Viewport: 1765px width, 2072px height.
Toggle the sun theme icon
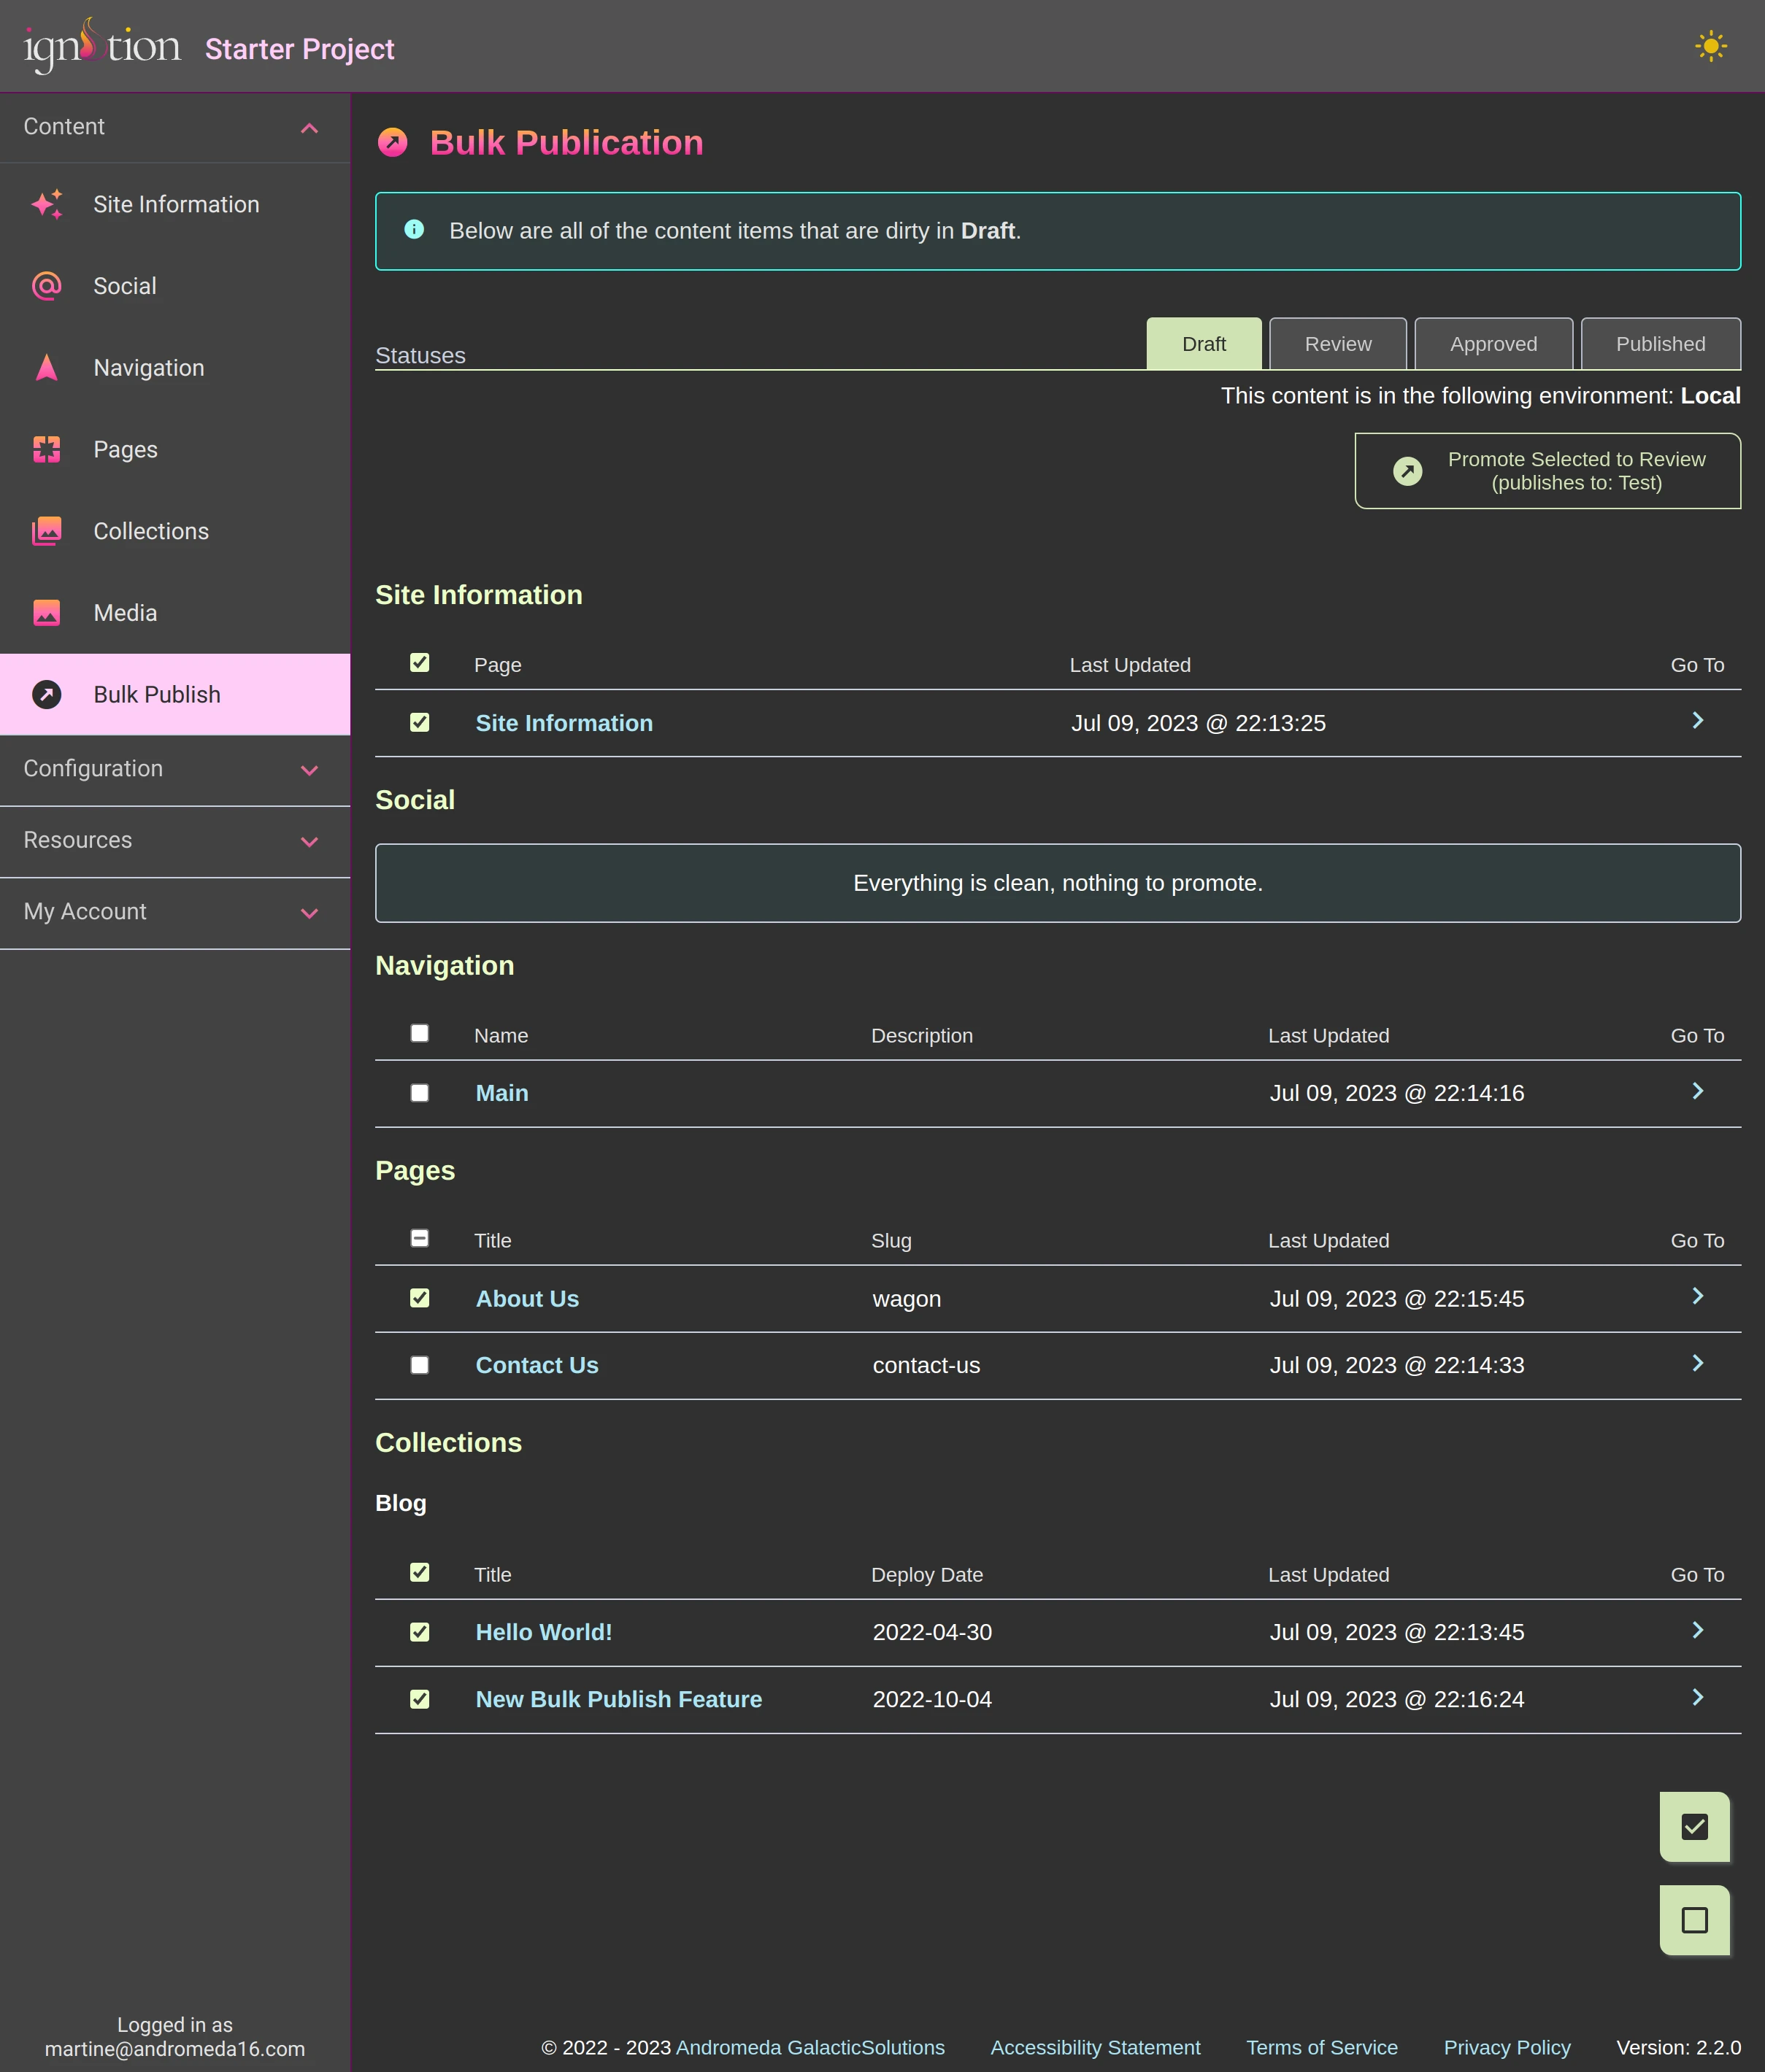[1711, 46]
